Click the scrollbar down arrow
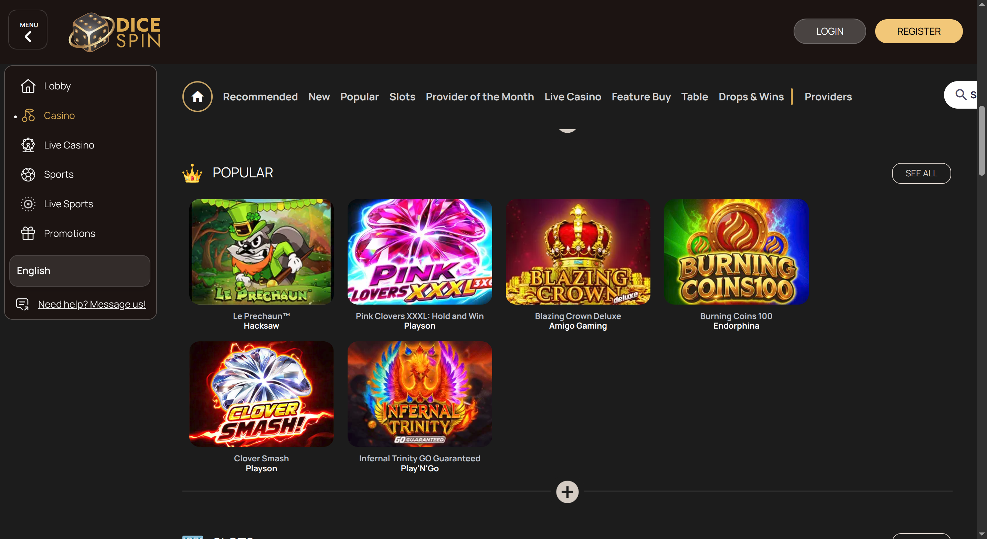This screenshot has width=987, height=539. coord(981,534)
